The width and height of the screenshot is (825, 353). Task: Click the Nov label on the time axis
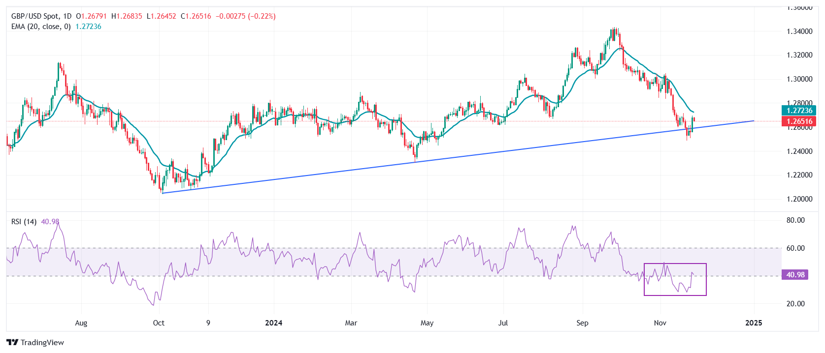pos(660,323)
